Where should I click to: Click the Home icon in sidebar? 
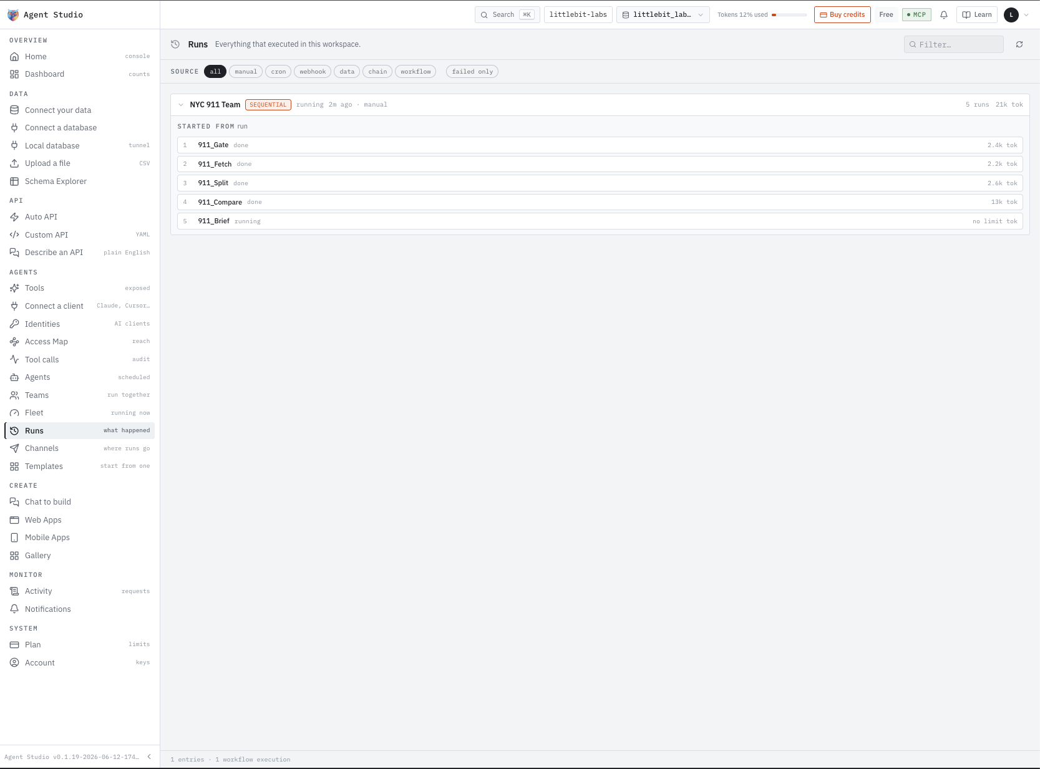click(x=14, y=57)
